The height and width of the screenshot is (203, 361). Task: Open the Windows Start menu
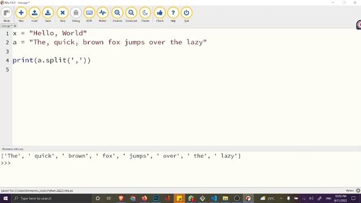click(x=6, y=198)
